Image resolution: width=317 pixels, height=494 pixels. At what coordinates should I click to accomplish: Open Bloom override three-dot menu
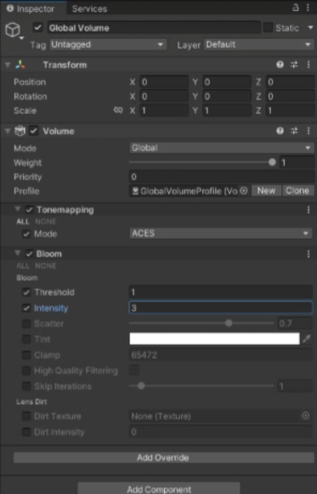click(309, 254)
